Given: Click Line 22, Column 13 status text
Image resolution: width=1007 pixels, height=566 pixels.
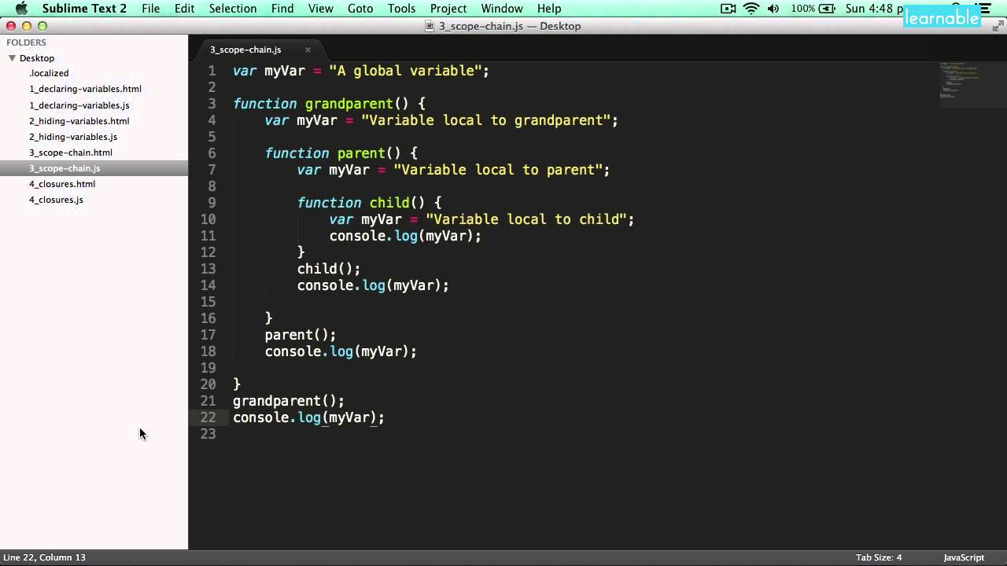Looking at the screenshot, I should 44,557.
